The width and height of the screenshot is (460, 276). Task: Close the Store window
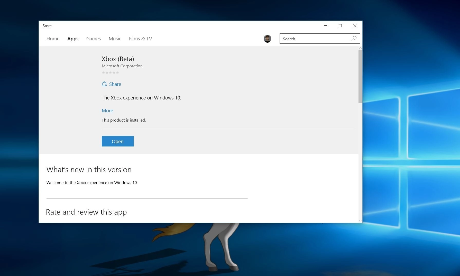(x=355, y=26)
